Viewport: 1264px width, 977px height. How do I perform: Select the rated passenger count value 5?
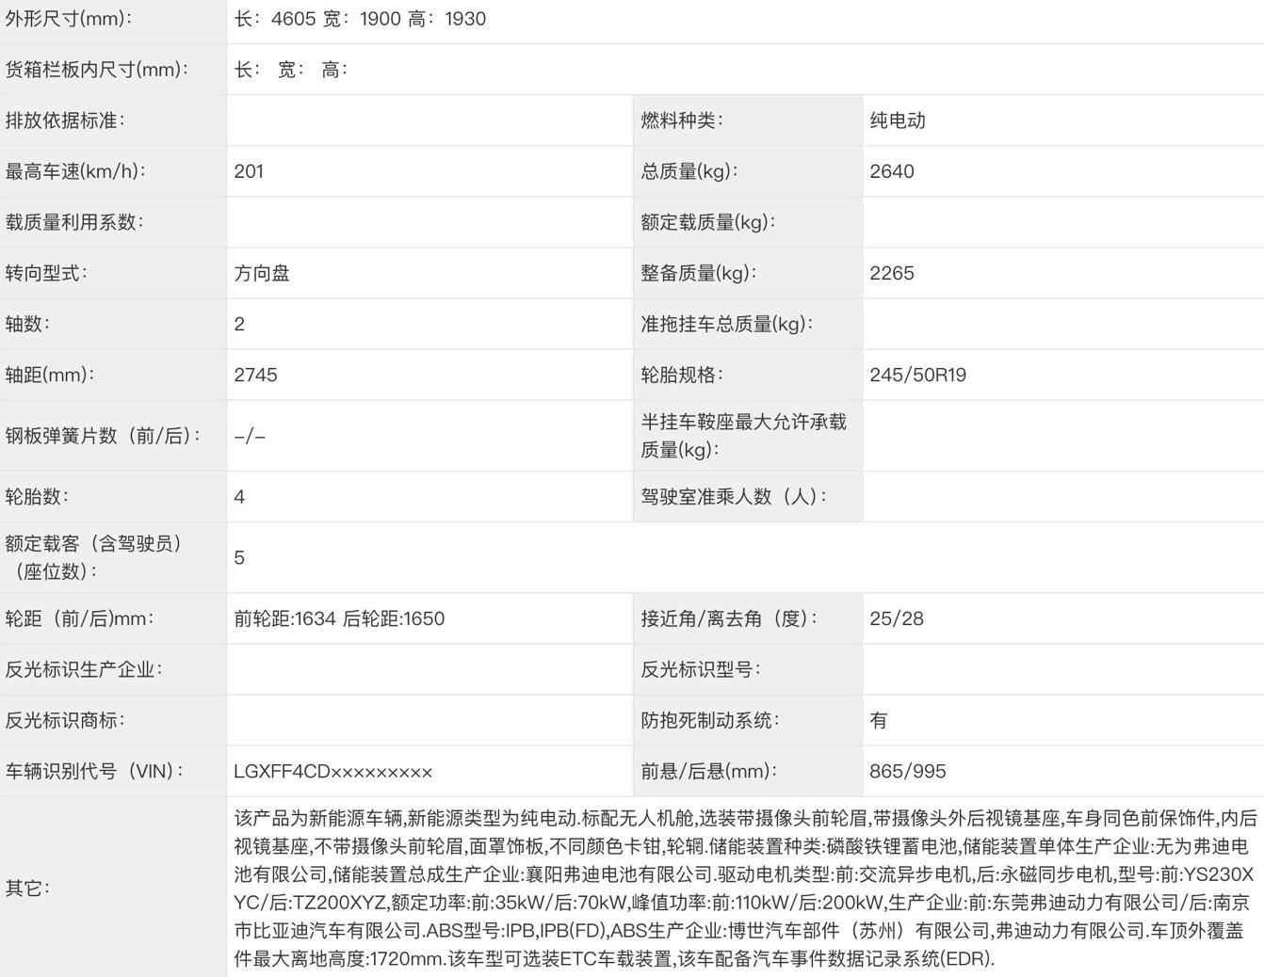pos(239,557)
